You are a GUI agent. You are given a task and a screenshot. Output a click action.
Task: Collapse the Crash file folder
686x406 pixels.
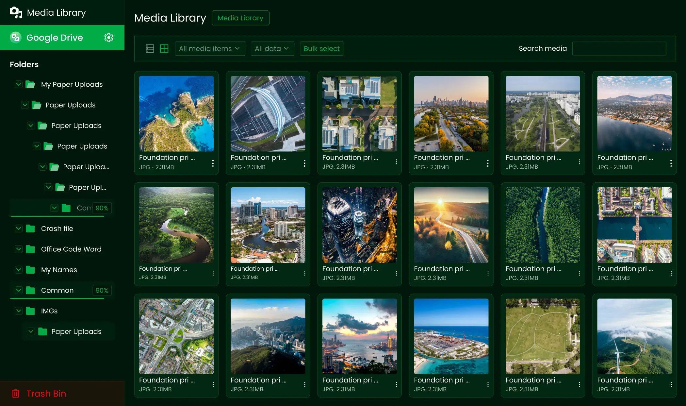pyautogui.click(x=18, y=228)
